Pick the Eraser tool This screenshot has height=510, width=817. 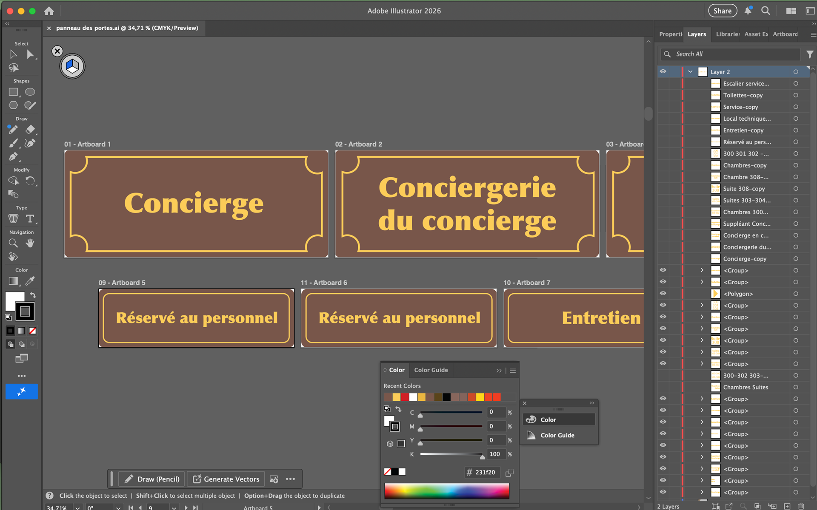click(30, 129)
